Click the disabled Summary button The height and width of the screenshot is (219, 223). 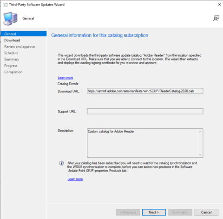[180, 212]
